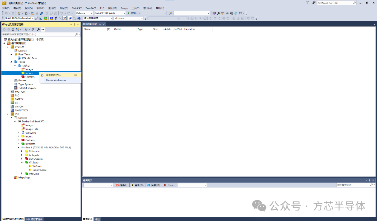This screenshot has height=221, width=377.
Task: Click the C++ node icon
Action: [x=12, y=103]
